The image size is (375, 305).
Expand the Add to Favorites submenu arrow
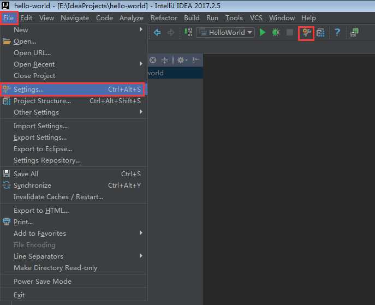(141, 233)
